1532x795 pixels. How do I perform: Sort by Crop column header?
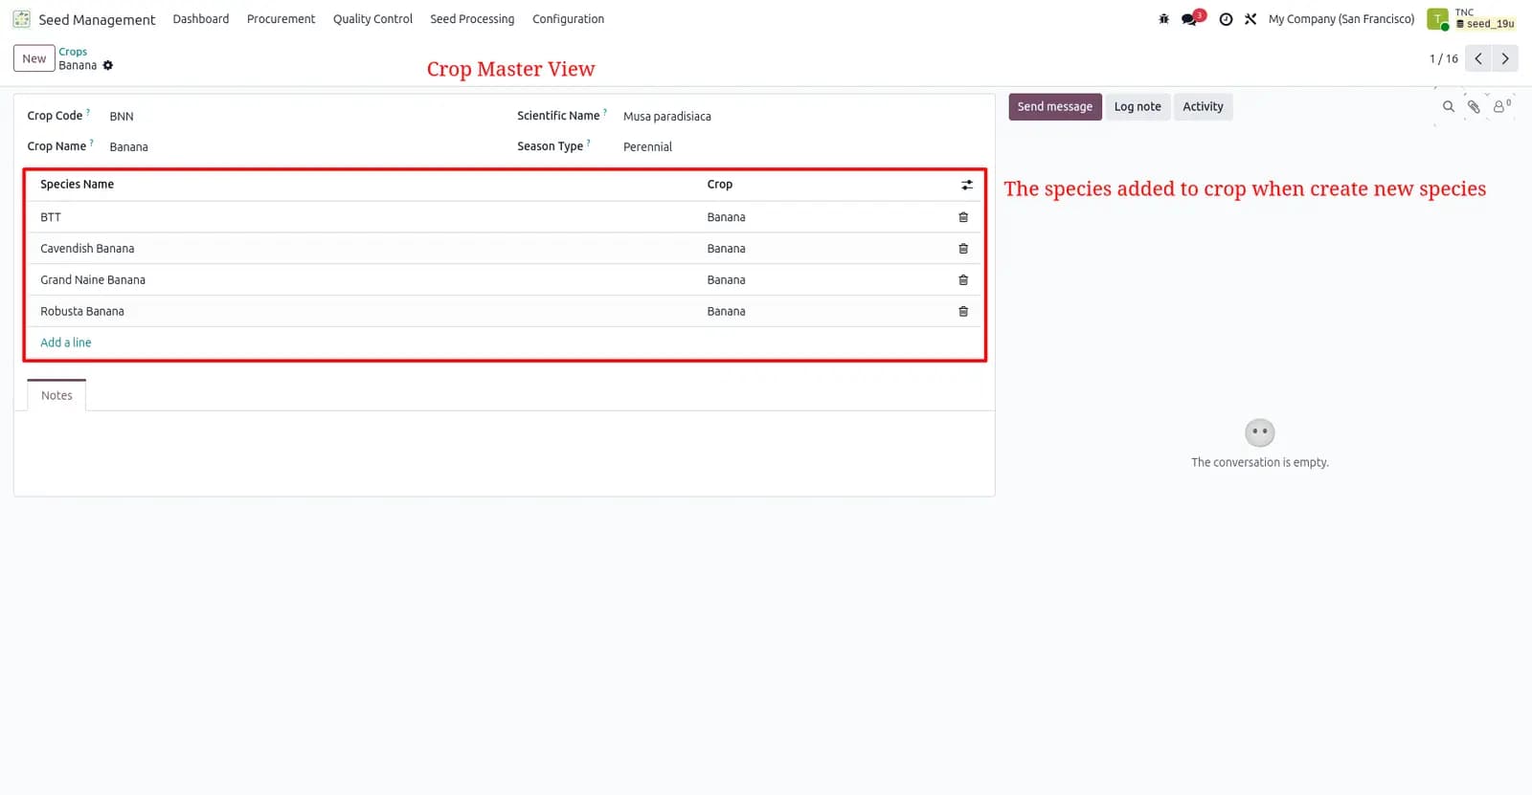pyautogui.click(x=720, y=185)
